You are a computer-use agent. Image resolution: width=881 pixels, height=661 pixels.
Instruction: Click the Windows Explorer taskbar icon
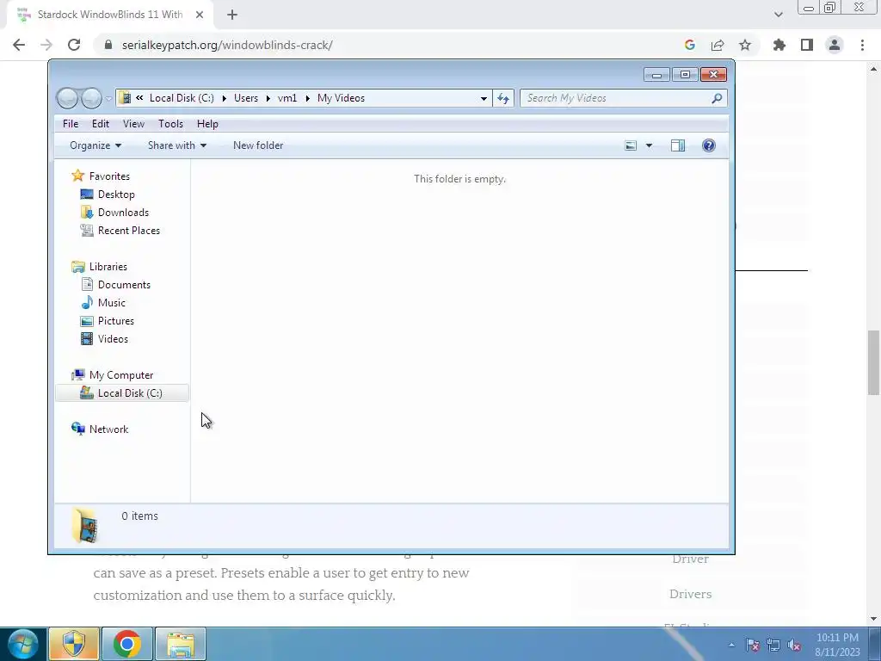point(181,644)
